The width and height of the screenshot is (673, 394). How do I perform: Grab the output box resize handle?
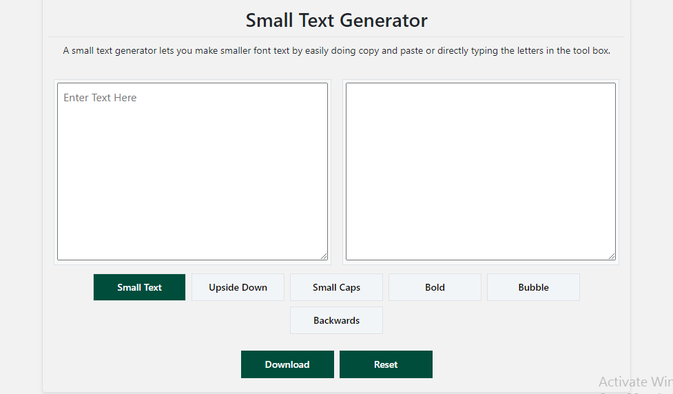[x=612, y=256]
